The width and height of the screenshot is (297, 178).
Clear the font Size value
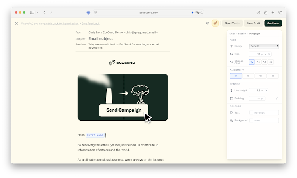tap(269, 54)
